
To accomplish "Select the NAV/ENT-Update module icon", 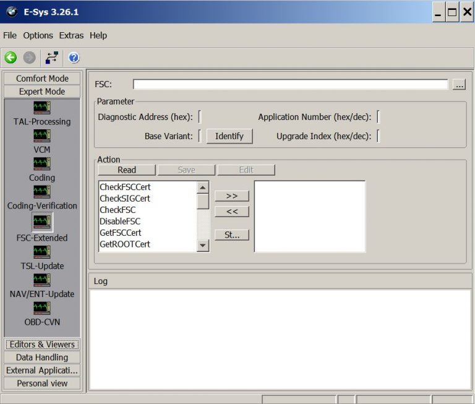I will tap(42, 280).
